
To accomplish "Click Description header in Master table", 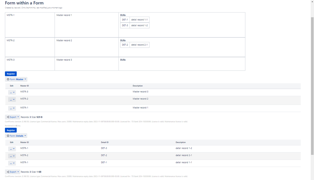I will 138,86.
